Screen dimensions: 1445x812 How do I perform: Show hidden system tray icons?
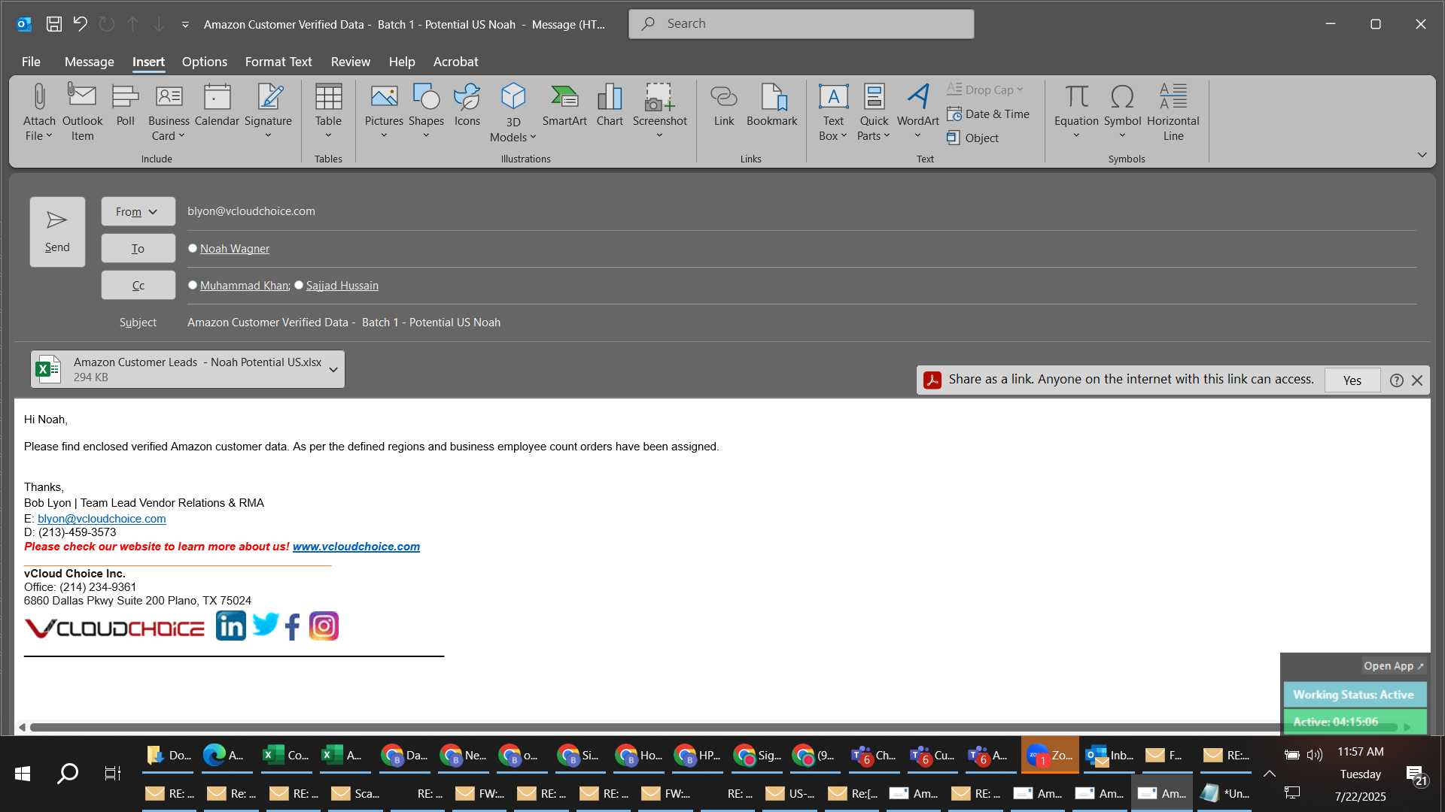click(x=1269, y=773)
